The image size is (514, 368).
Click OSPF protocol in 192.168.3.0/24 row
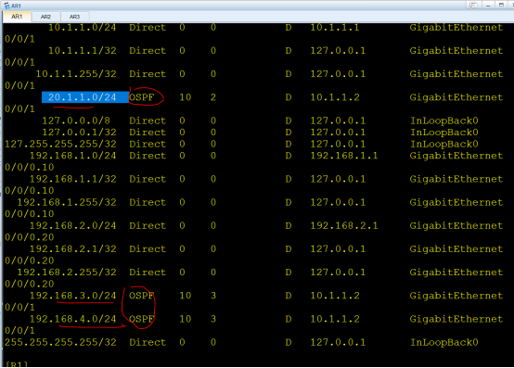(142, 296)
